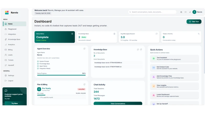Click the magnifier search icon

coord(130,12)
